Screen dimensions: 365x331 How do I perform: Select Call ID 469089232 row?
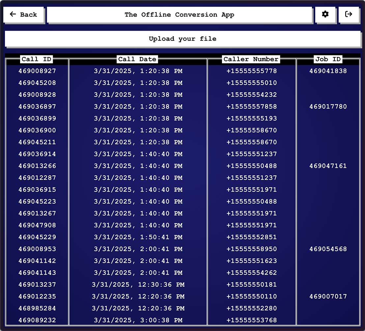point(37,320)
